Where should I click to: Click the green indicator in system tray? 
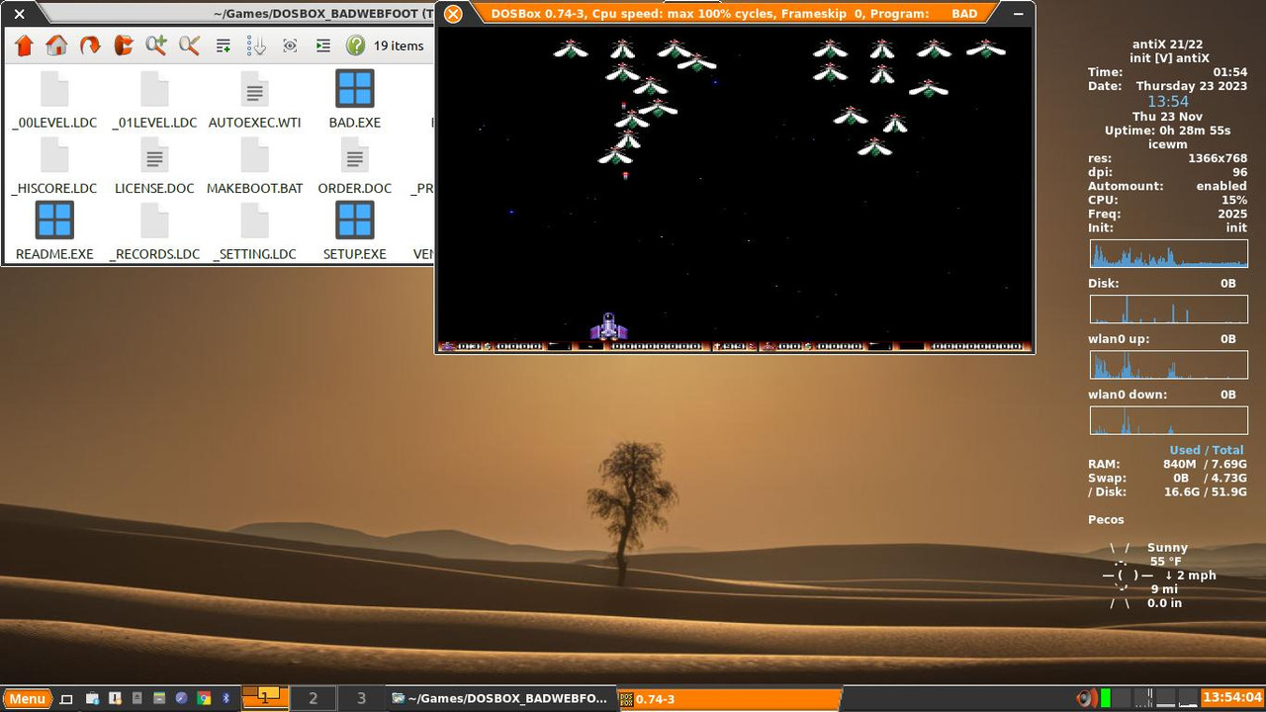pyautogui.click(x=1106, y=698)
